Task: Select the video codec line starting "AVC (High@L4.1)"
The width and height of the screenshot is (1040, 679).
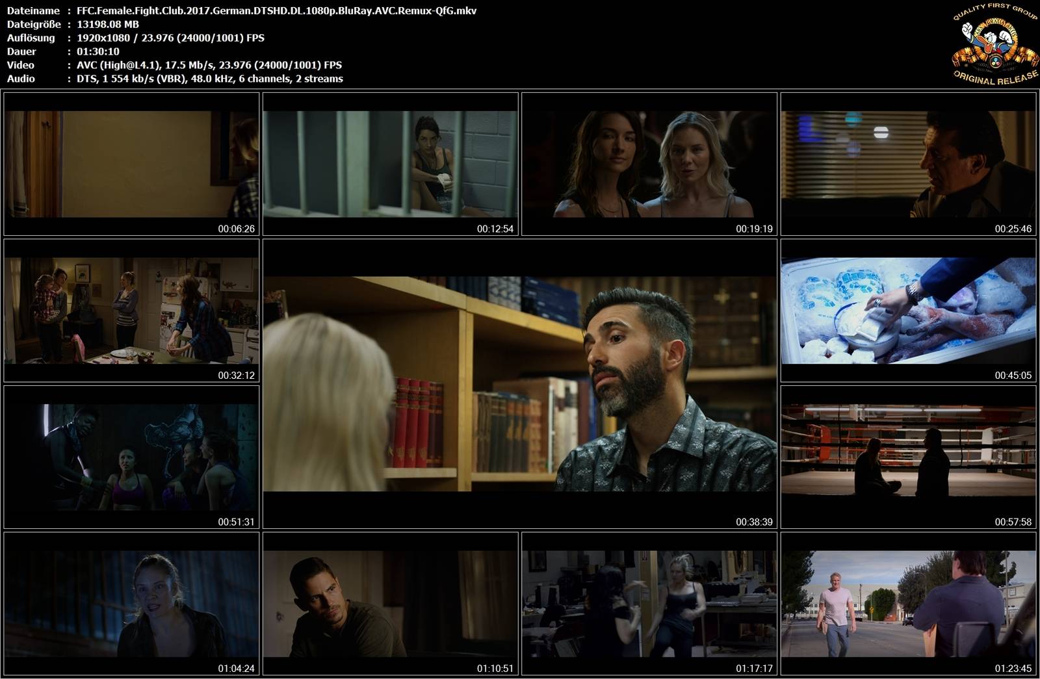Action: click(x=209, y=65)
